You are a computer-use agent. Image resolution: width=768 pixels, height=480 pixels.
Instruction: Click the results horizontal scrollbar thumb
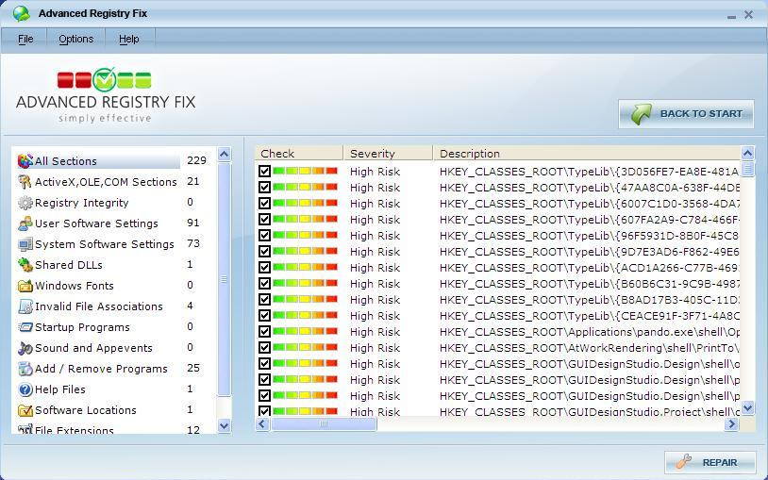324,423
